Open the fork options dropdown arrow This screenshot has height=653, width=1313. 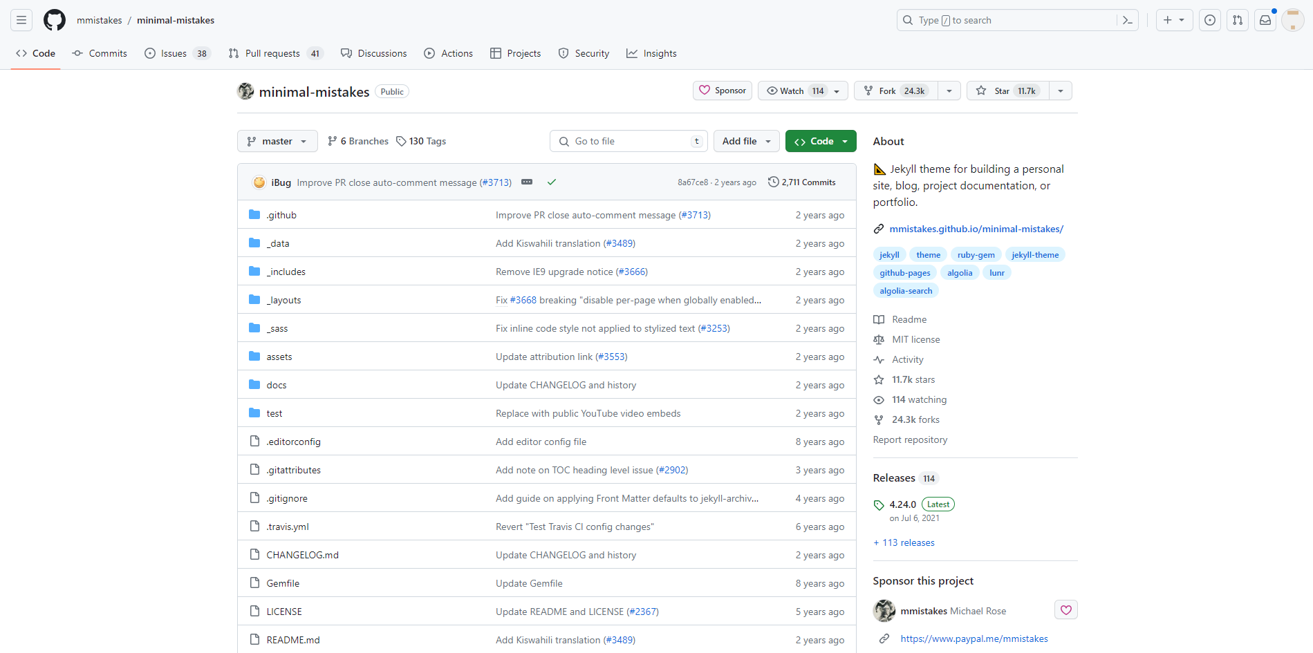949,91
